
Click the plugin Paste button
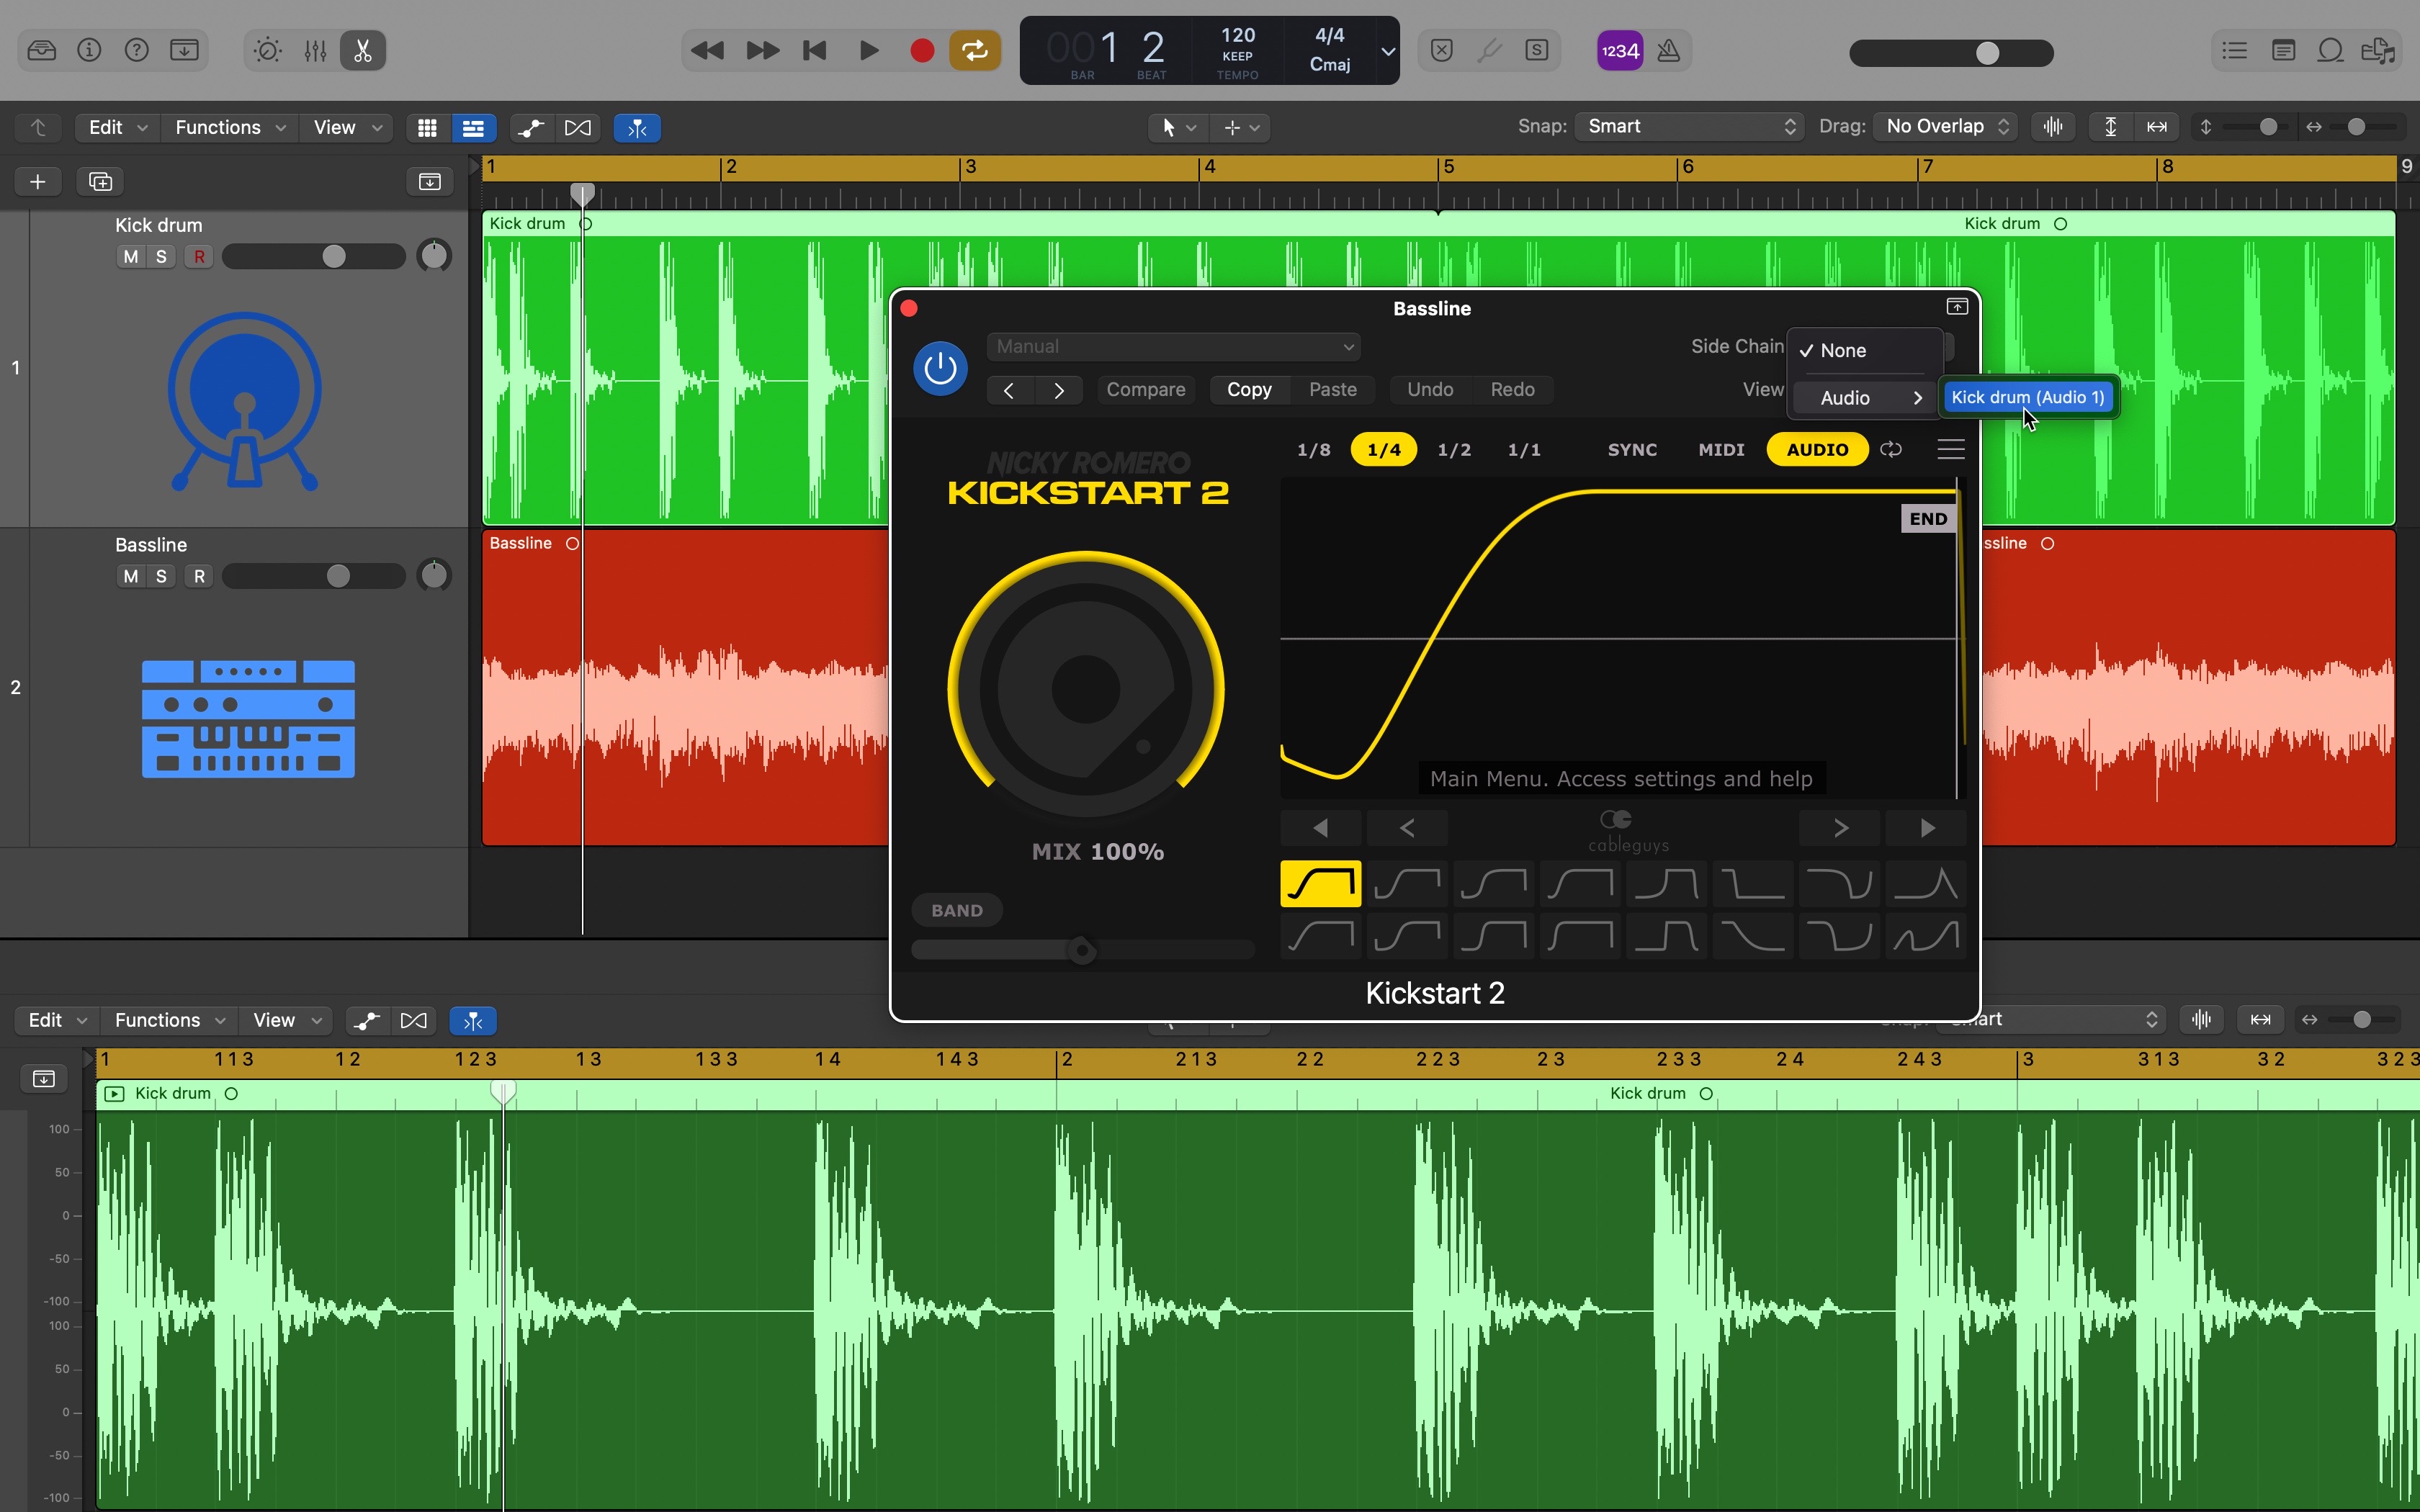click(x=1333, y=390)
